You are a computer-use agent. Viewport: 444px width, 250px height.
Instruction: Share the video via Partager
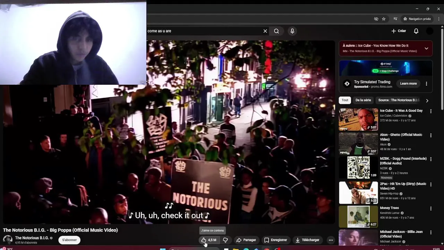[246, 240]
